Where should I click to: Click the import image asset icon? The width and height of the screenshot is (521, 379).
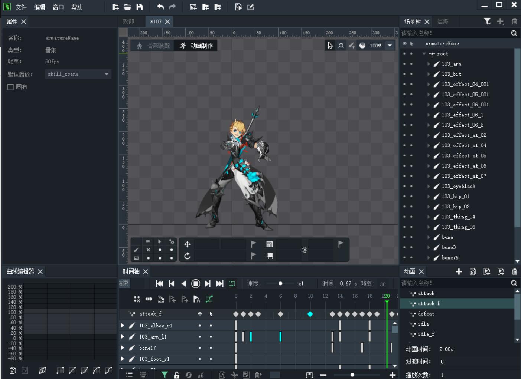(193, 7)
